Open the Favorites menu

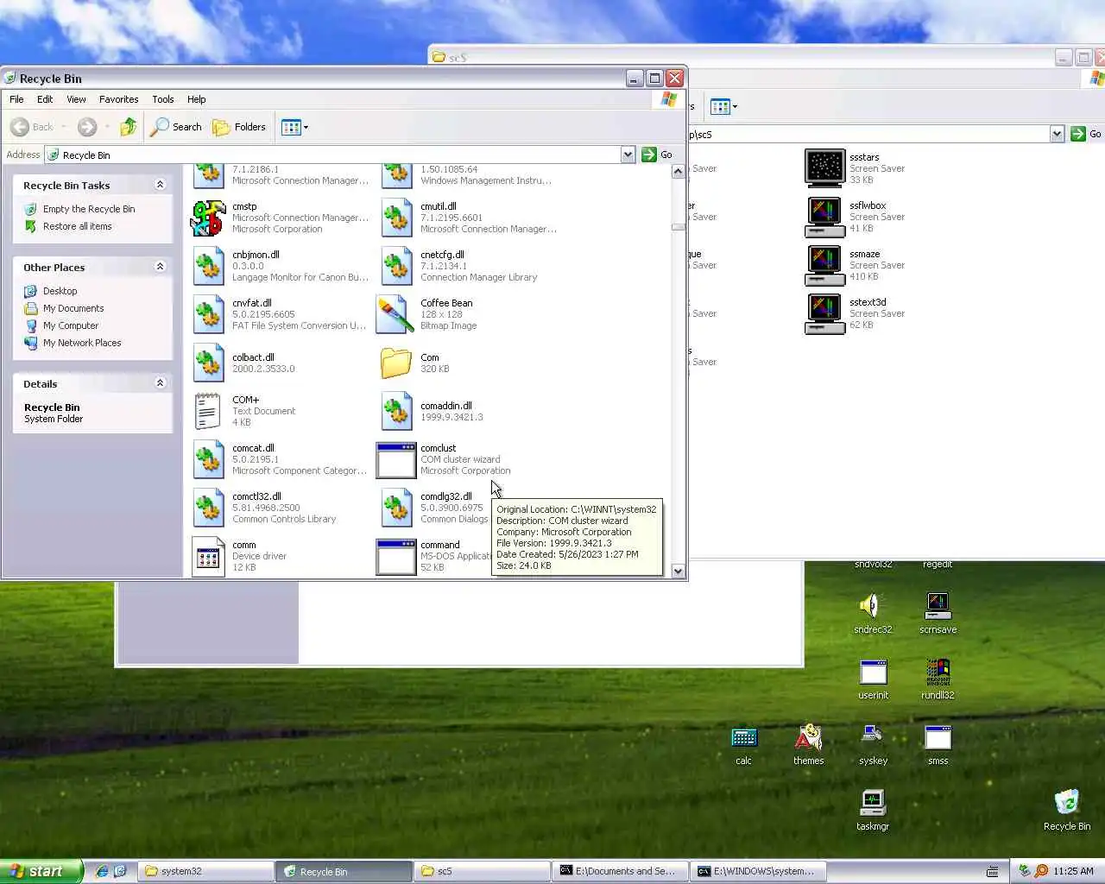118,99
